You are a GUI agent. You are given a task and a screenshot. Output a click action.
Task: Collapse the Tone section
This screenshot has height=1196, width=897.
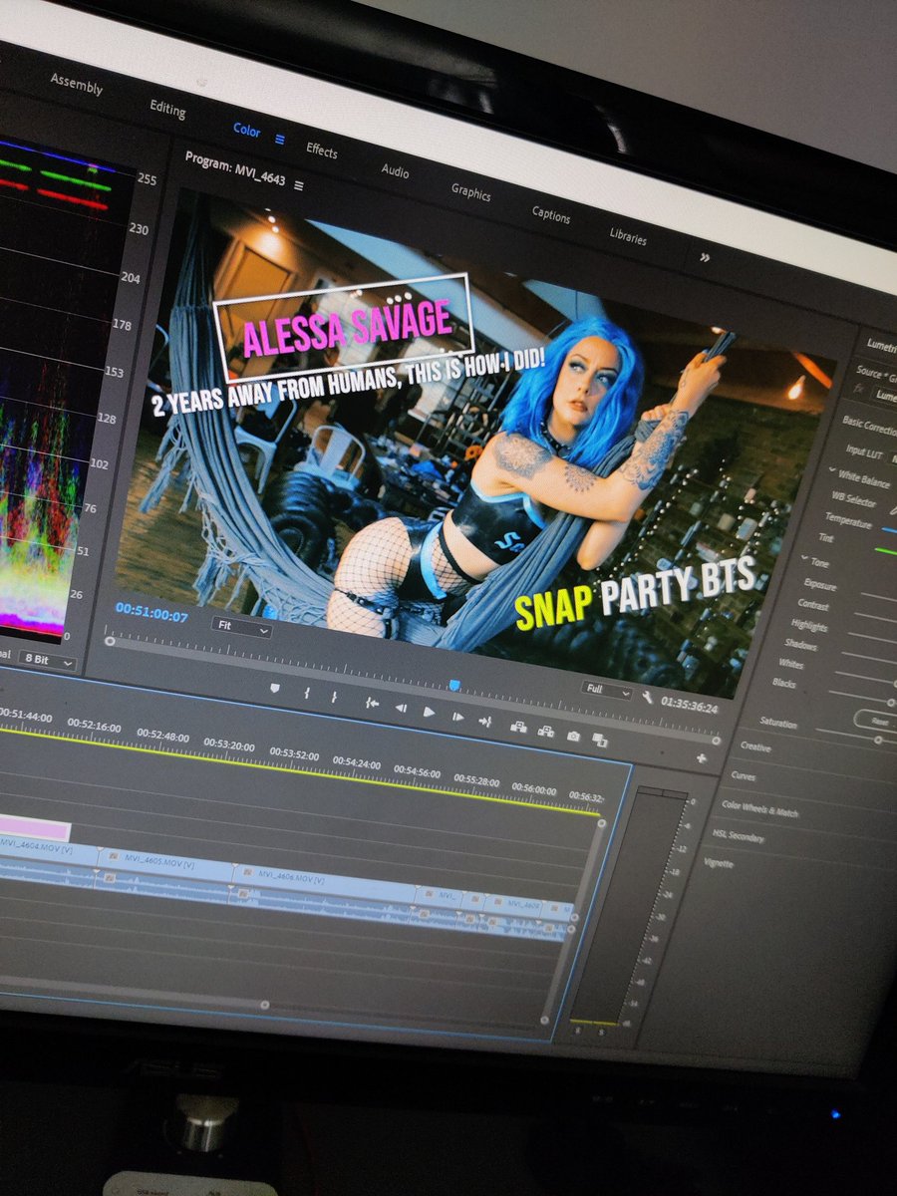[803, 558]
